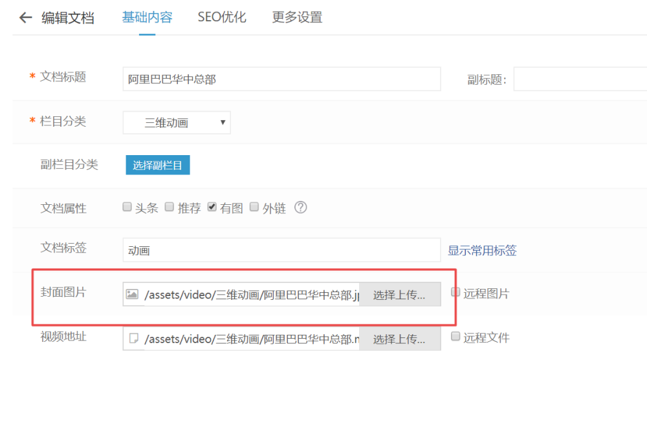Image resolution: width=647 pixels, height=444 pixels.
Task: Open the SEO优化 tab
Action: coord(222,17)
